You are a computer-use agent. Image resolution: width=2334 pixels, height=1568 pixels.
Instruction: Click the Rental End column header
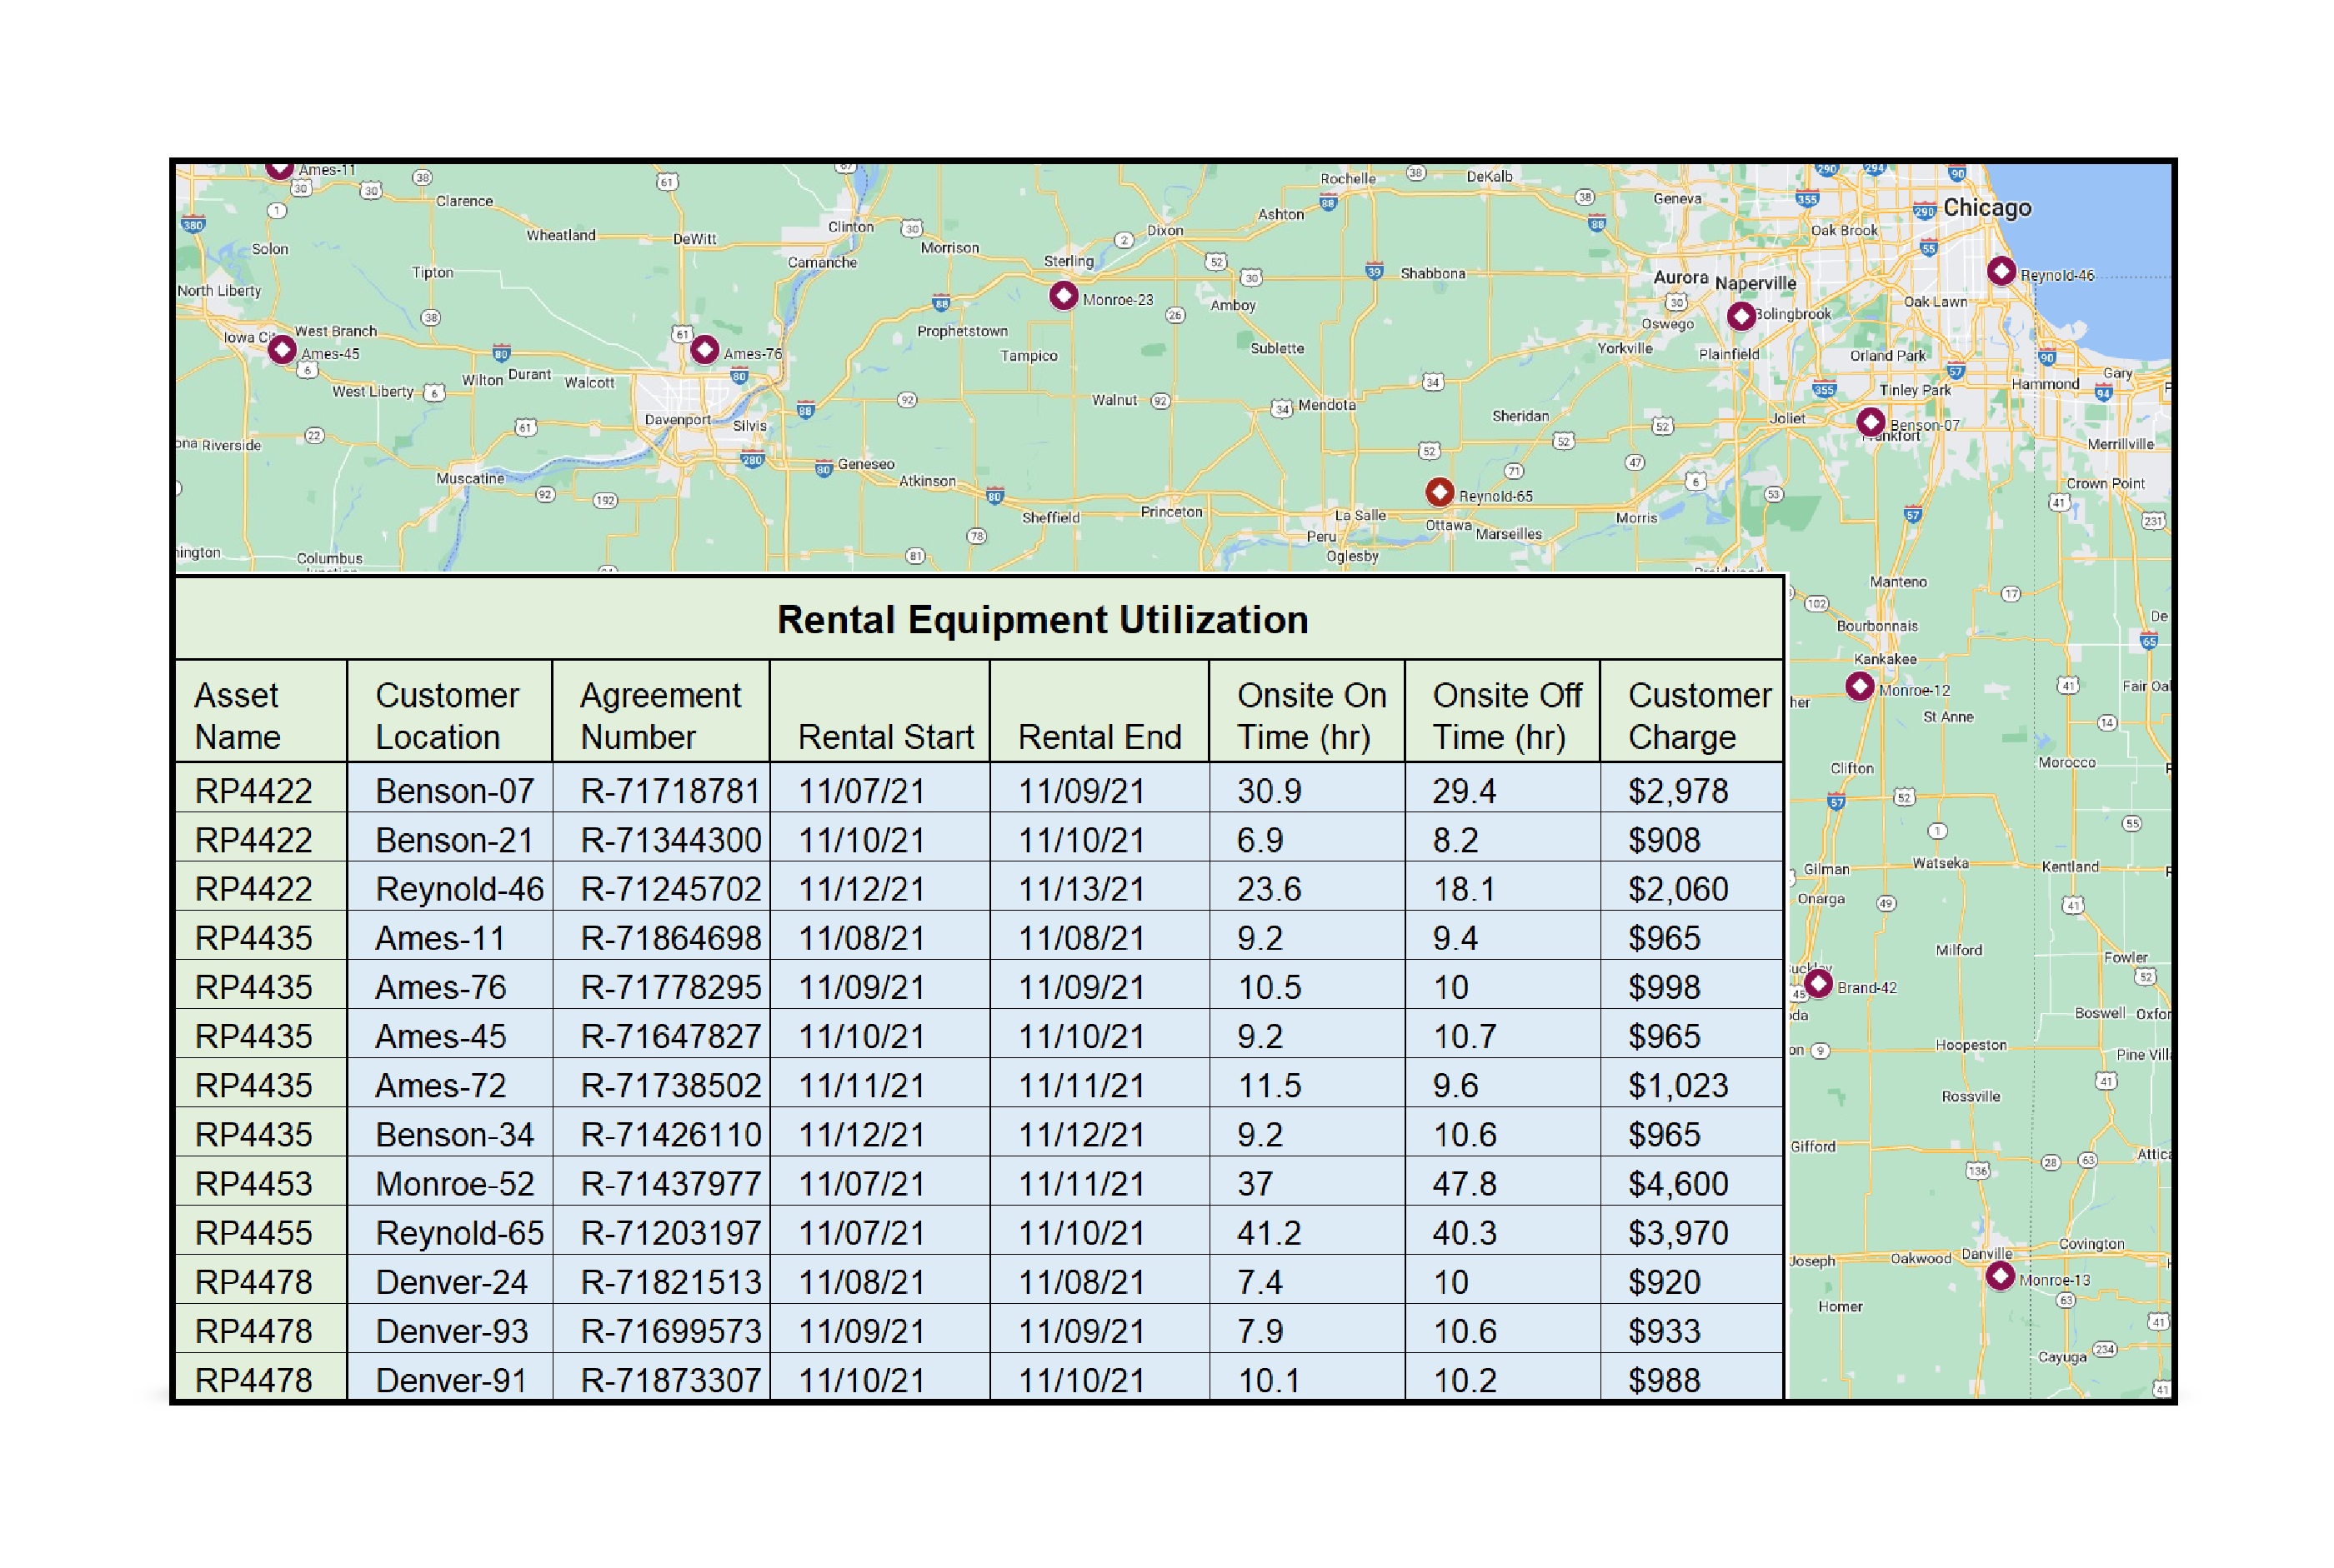point(1099,711)
